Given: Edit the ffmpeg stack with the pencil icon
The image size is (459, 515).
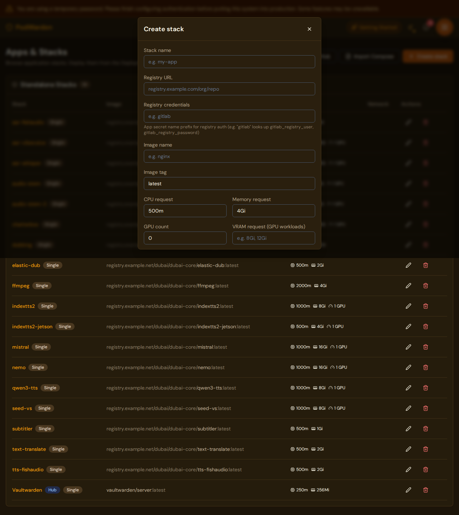Looking at the screenshot, I should [408, 286].
